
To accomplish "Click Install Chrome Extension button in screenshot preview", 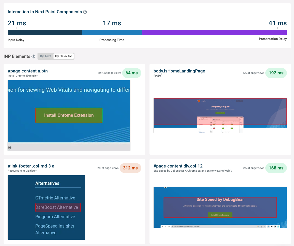I will tap(69, 115).
